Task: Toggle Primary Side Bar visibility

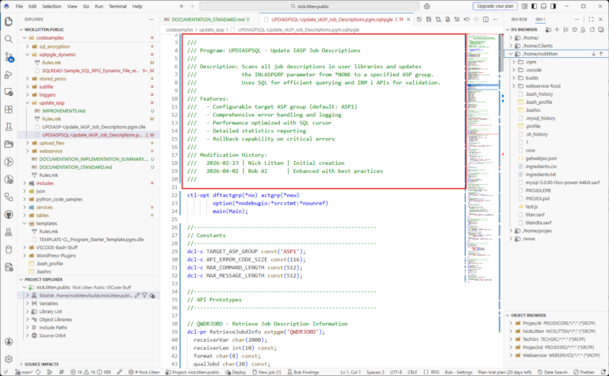Action: tap(534, 6)
